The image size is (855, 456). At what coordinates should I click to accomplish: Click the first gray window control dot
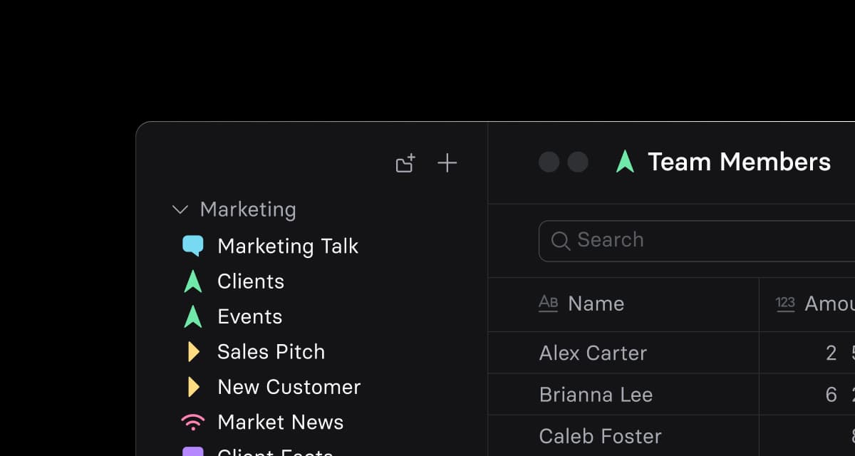(x=549, y=162)
